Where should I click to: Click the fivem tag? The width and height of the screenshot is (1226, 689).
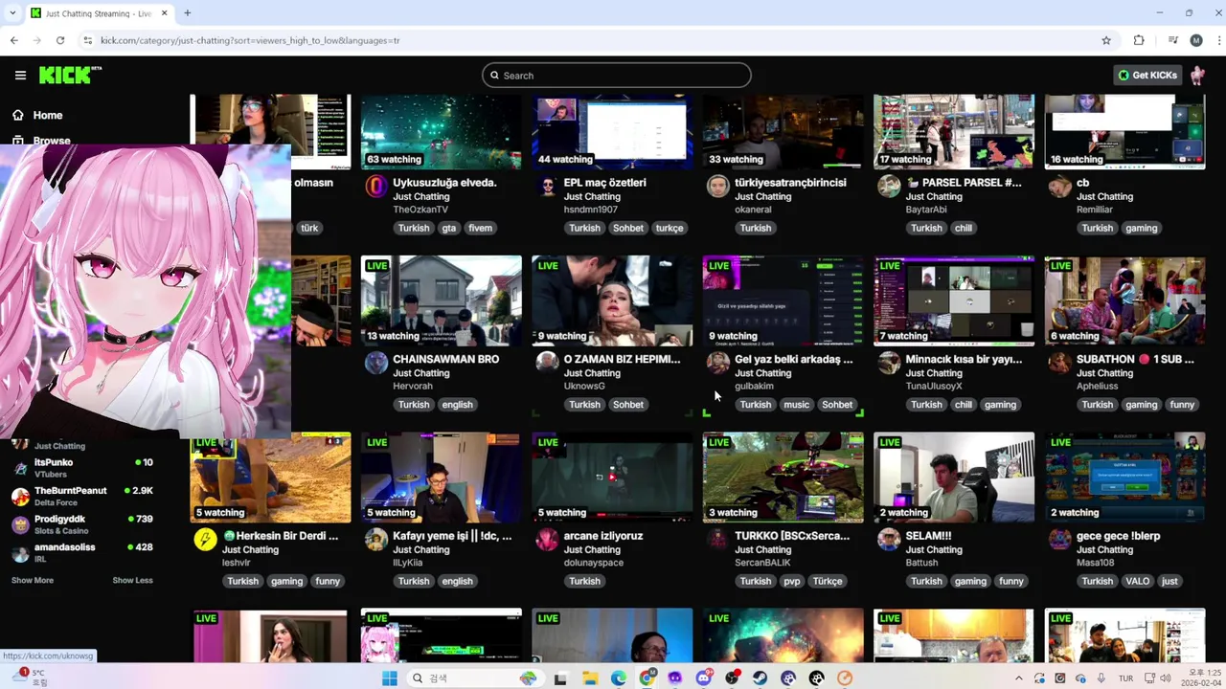click(x=480, y=228)
